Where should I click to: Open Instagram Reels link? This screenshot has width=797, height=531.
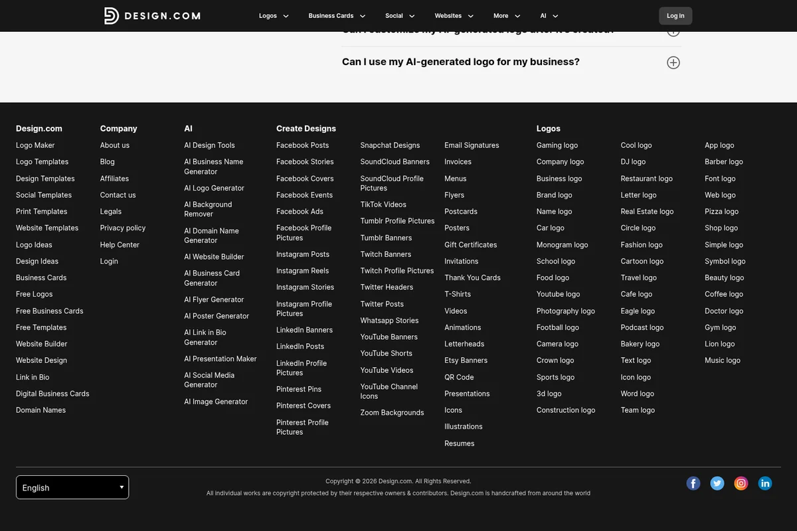coord(302,271)
